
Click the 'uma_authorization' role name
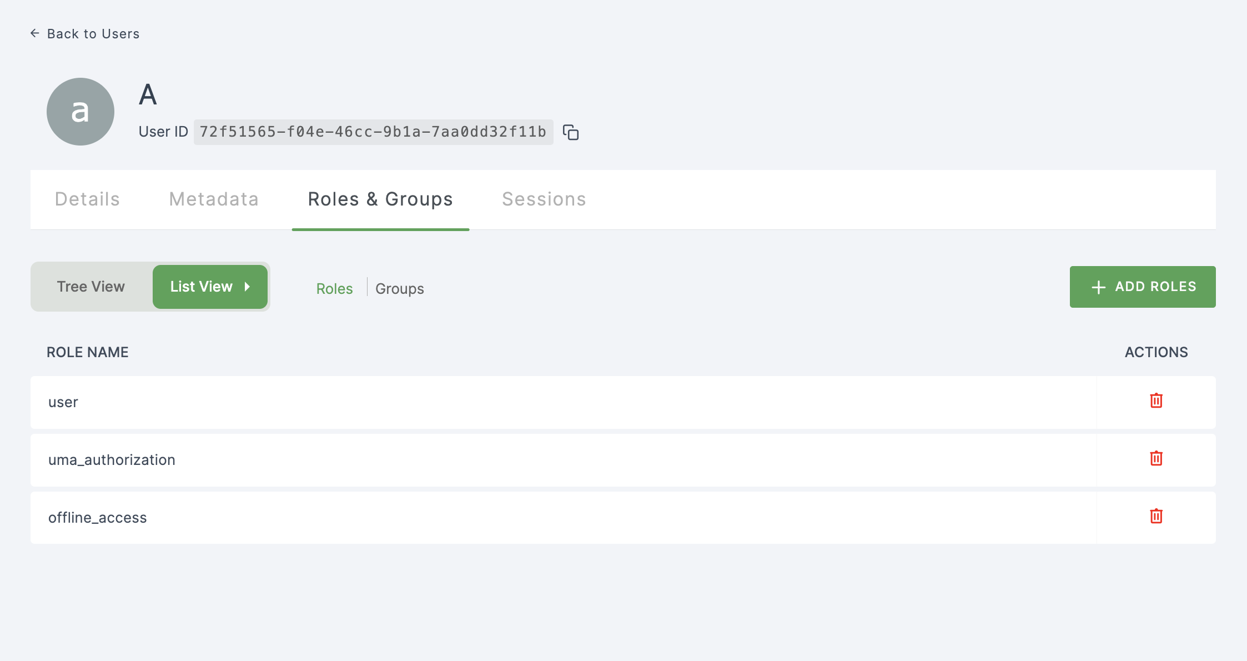(x=112, y=460)
